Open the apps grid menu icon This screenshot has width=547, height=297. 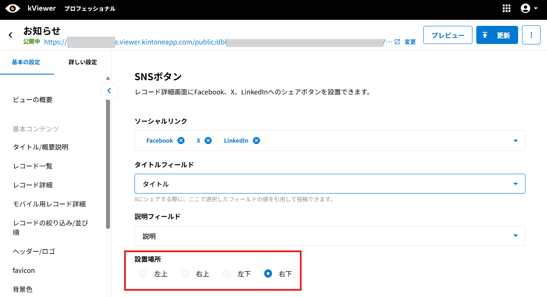[506, 9]
